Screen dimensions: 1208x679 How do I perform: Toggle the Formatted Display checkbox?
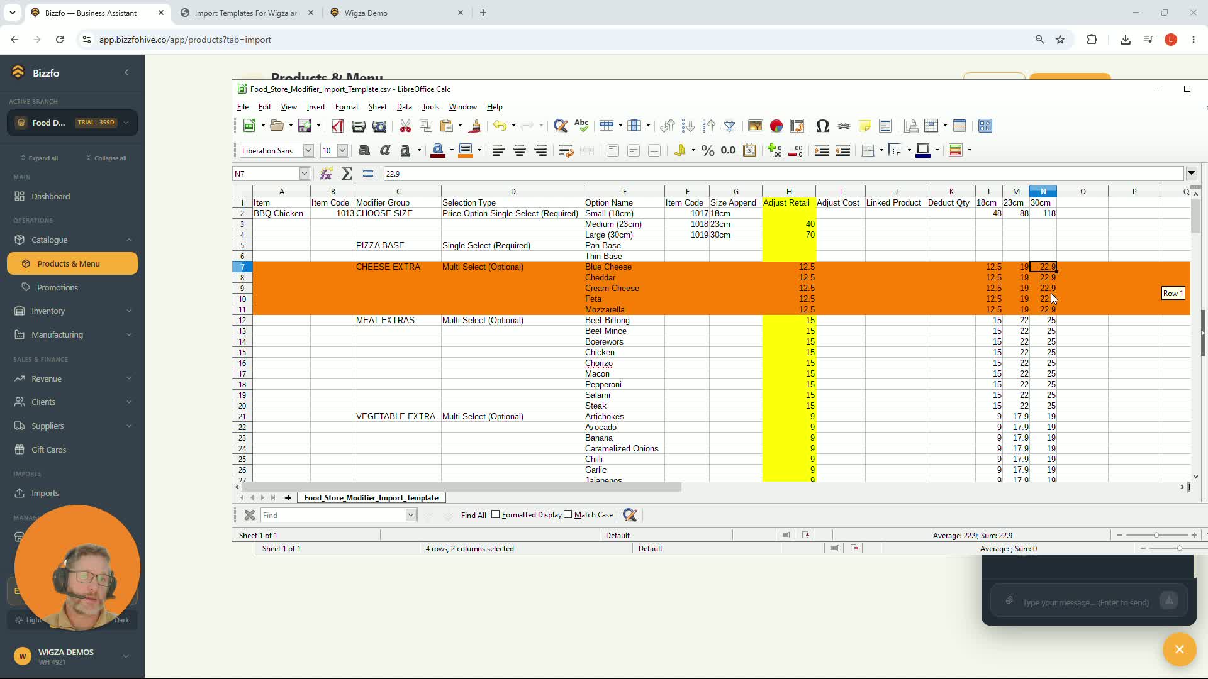496,514
